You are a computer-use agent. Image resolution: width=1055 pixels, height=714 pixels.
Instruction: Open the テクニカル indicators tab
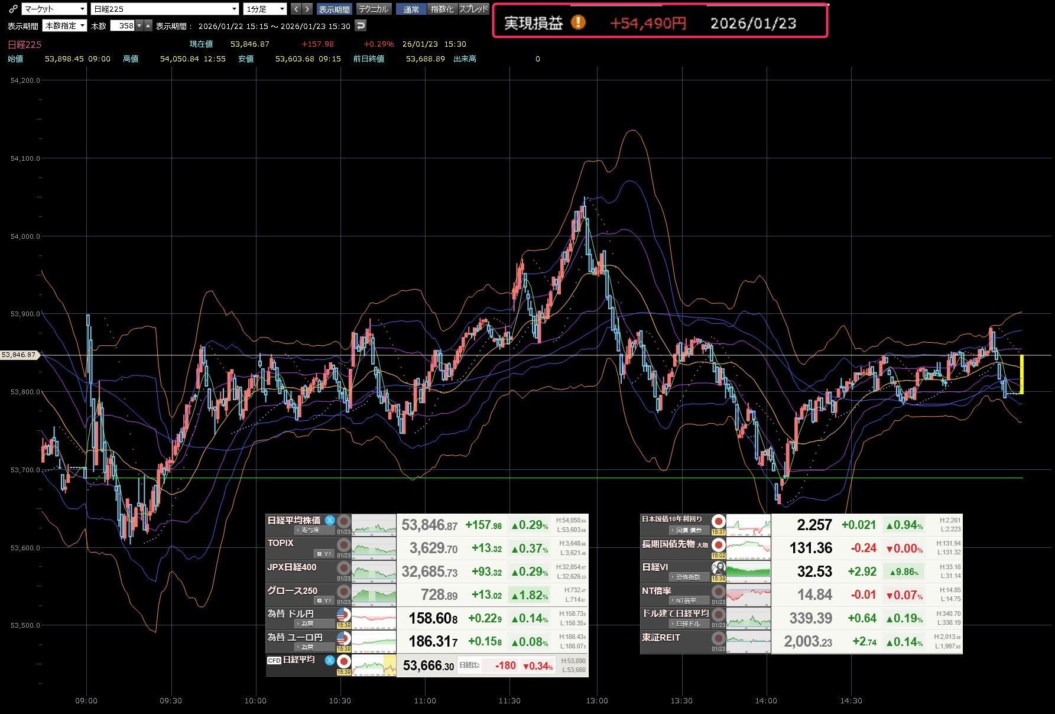click(x=374, y=9)
